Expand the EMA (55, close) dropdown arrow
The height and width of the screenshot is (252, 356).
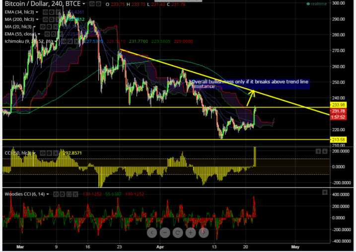coord(39,34)
